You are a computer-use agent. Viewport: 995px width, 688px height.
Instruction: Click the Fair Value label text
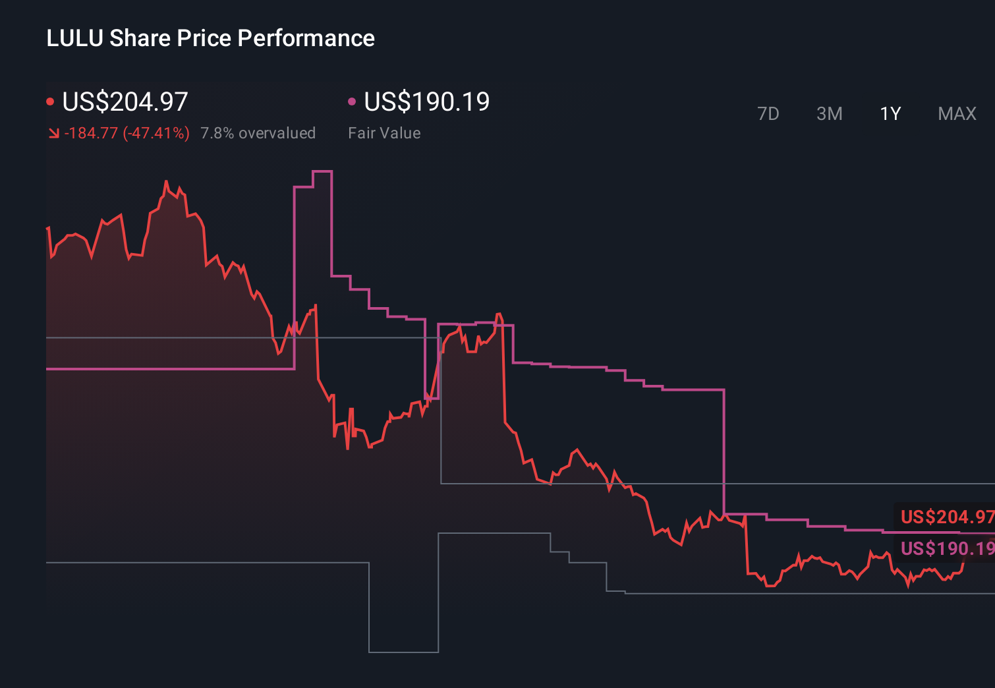384,132
